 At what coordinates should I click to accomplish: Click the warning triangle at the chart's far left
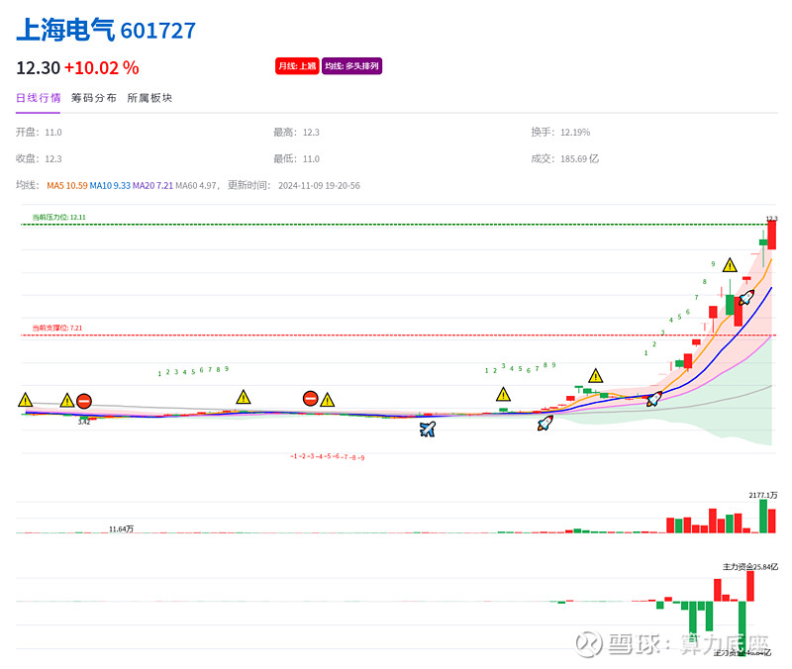click(x=26, y=400)
